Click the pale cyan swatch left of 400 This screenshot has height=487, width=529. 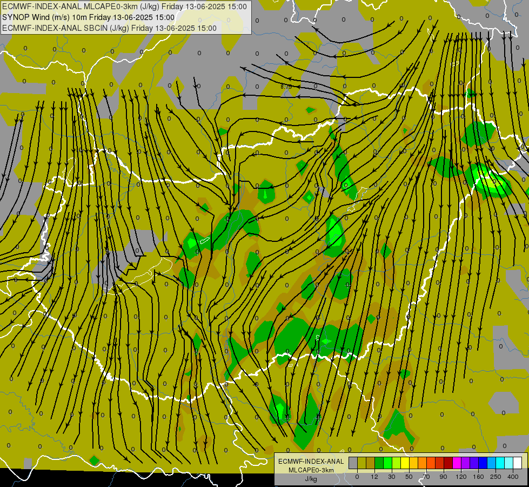click(x=509, y=463)
